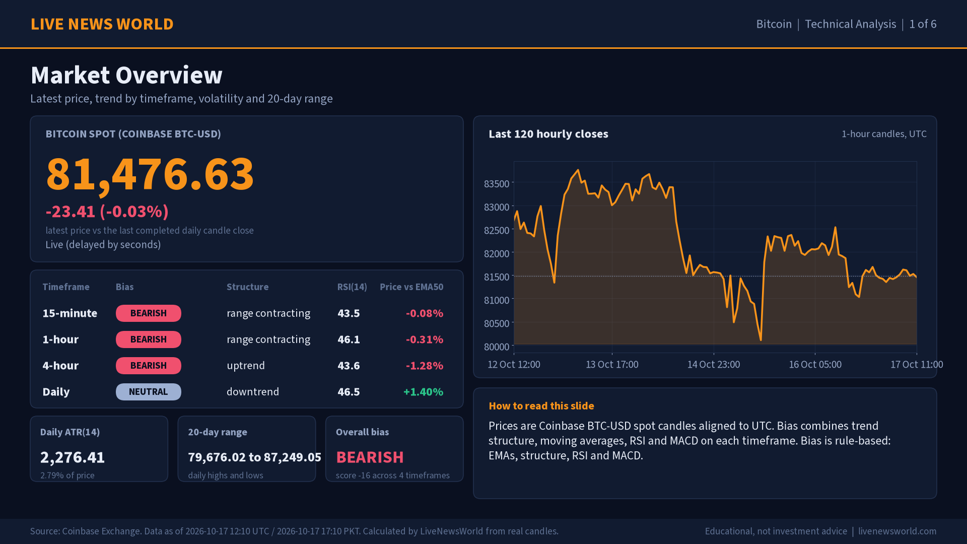Select the paragraph starting 'Prices are Coinbase BTC-USD'
The width and height of the screenshot is (967, 544).
(x=690, y=441)
